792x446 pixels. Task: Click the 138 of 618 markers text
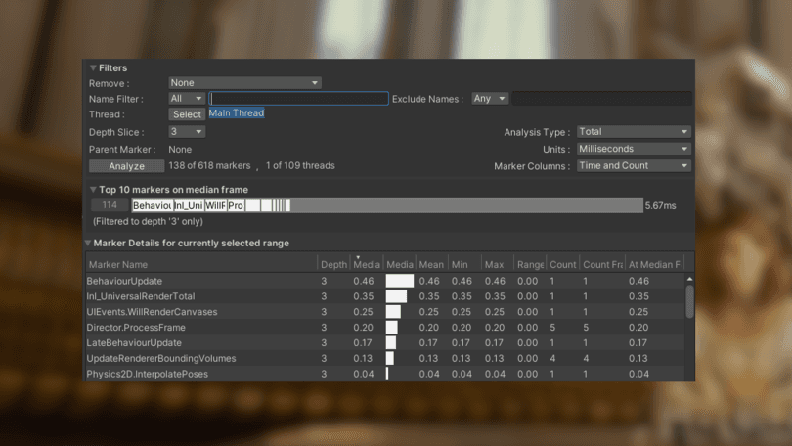209,165
